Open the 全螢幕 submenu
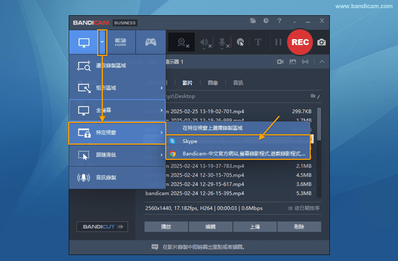The image size is (398, 261). point(117,110)
